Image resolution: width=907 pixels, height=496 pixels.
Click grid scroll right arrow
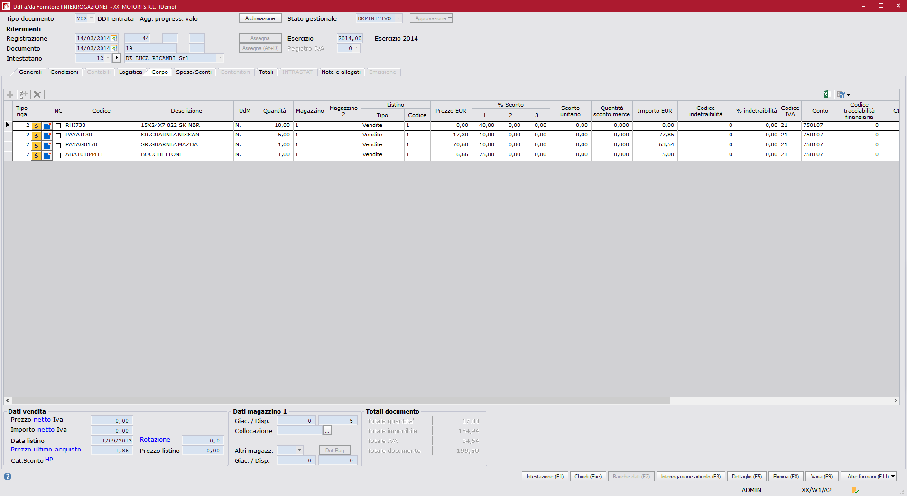(x=895, y=400)
